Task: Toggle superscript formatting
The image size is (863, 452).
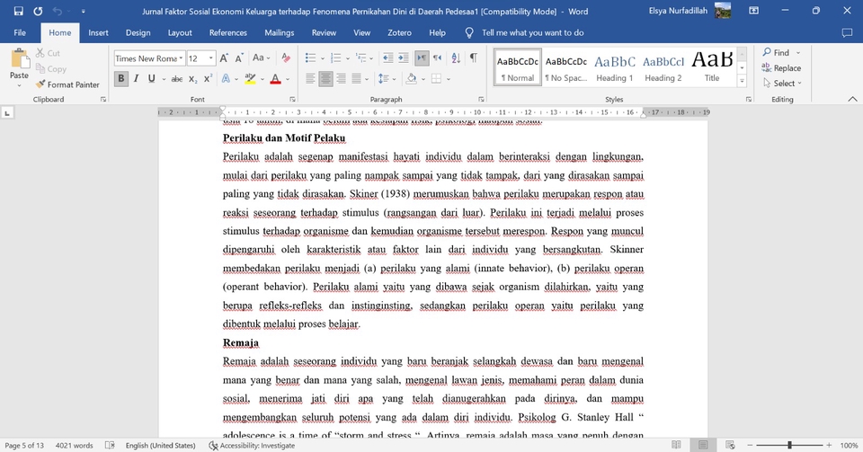Action: point(208,79)
